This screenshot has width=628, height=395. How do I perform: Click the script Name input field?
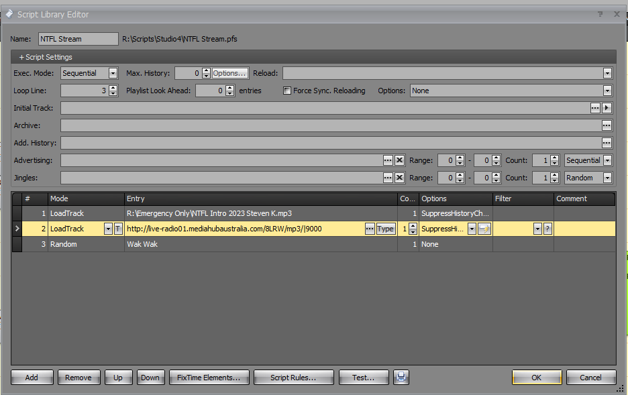[x=78, y=39]
